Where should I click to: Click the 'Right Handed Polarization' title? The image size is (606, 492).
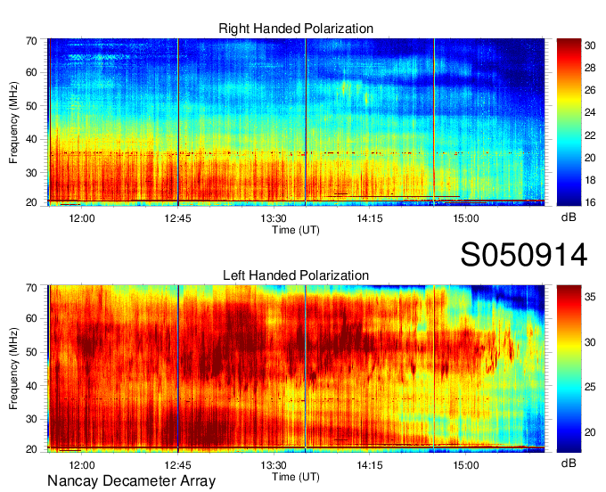tap(296, 29)
